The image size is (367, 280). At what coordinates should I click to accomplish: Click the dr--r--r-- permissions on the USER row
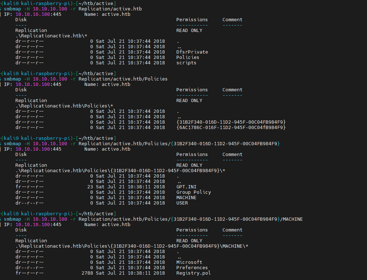[29, 203]
